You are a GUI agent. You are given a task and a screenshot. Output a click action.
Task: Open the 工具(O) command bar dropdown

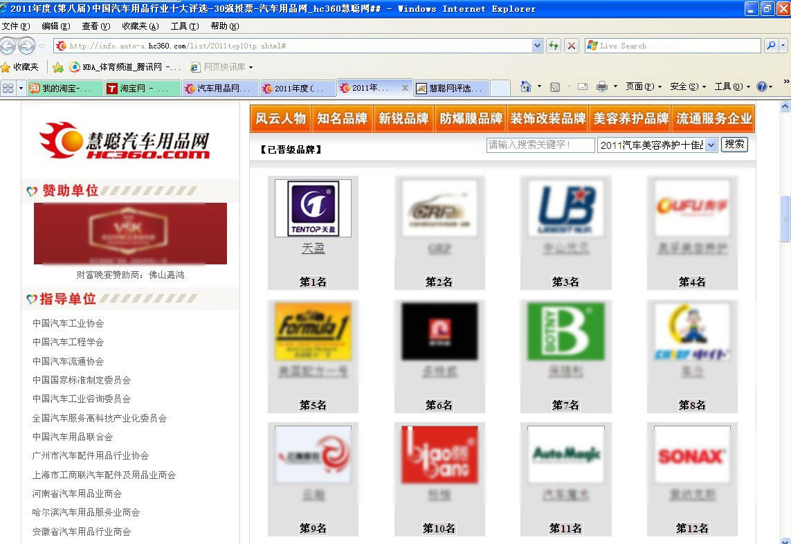click(732, 87)
